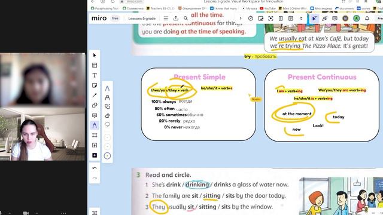
Task: Click the word 'drinking' in exercise 3
Action: tap(197, 185)
